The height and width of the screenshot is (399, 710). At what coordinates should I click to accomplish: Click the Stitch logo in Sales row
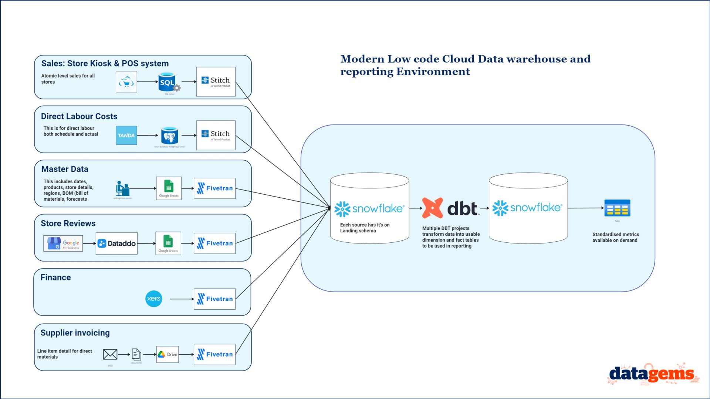216,82
